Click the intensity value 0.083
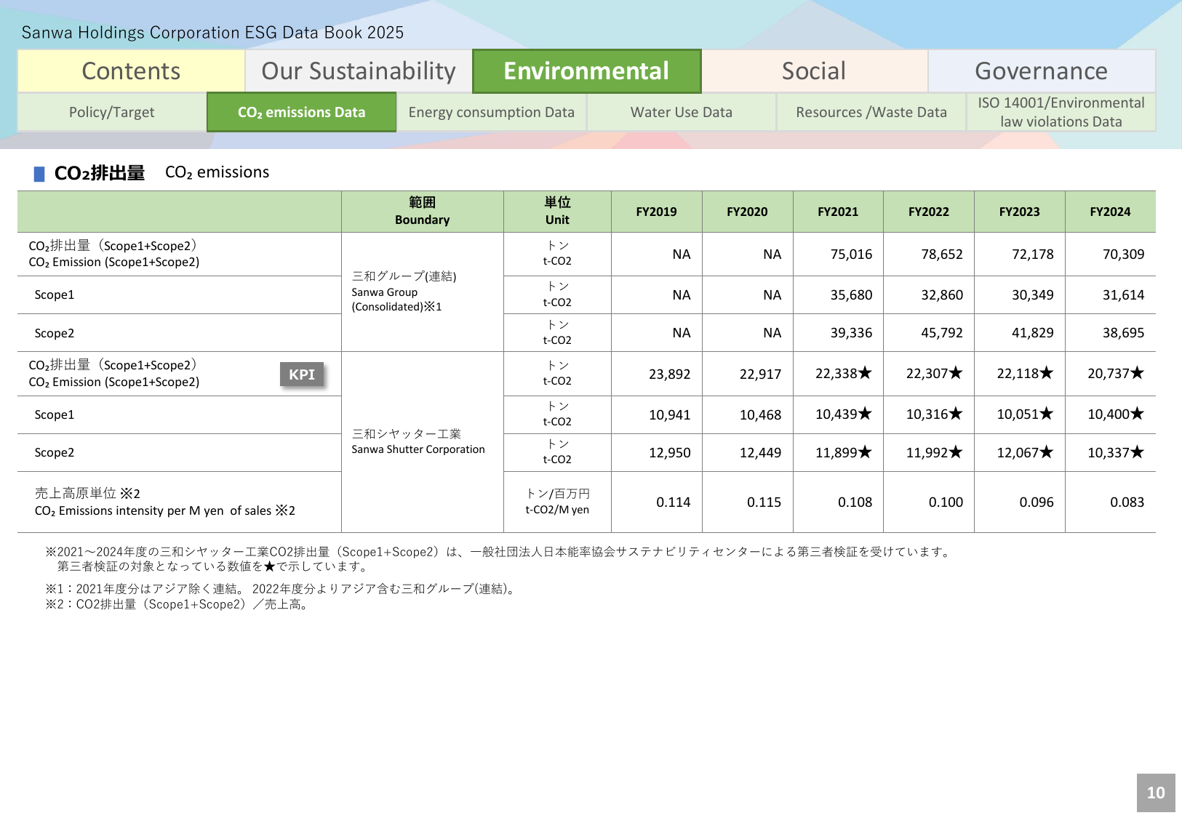Viewport: 1182px width, 818px height. (x=1127, y=502)
